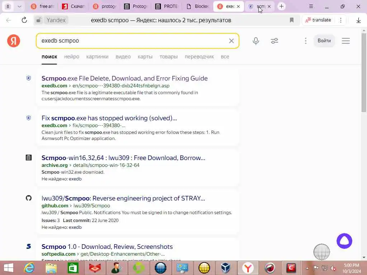This screenshot has width=367, height=275.
Task: Click site lock icon in address bar
Action: click(x=39, y=20)
